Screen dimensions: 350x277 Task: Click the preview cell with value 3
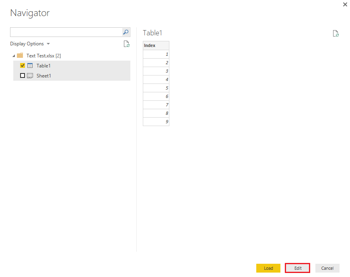[x=156, y=71]
